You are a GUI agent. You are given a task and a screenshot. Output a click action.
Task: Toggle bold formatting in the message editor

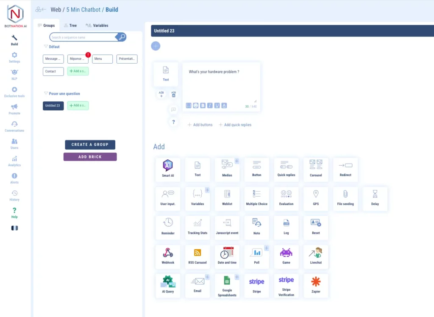click(203, 105)
